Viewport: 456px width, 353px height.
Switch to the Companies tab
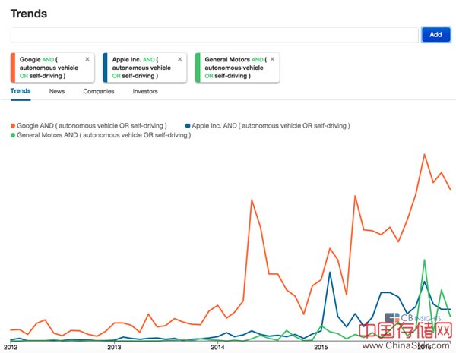99,91
